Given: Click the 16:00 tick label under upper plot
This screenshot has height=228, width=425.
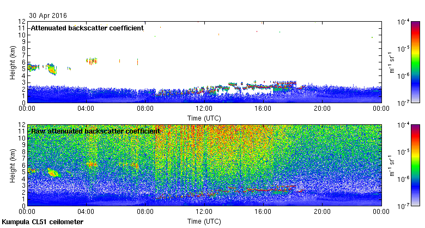Looking at the screenshot, I should click(263, 109).
